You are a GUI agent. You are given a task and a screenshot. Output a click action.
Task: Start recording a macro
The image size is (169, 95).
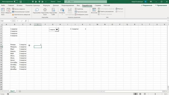[x=18, y=9]
